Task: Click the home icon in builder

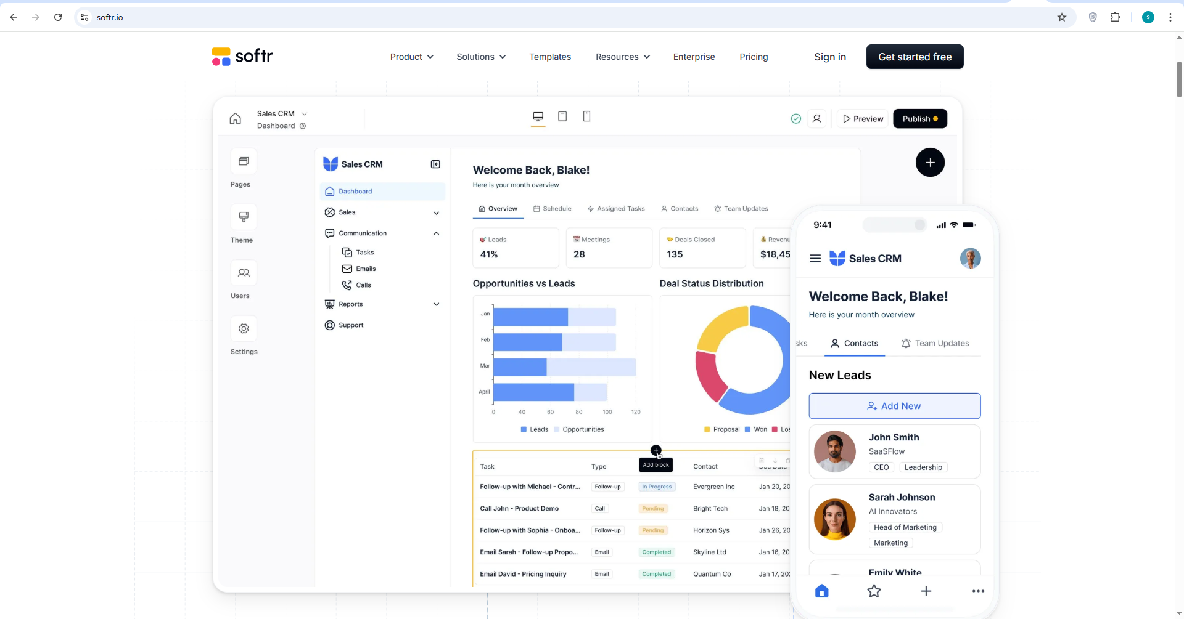Action: click(x=236, y=119)
